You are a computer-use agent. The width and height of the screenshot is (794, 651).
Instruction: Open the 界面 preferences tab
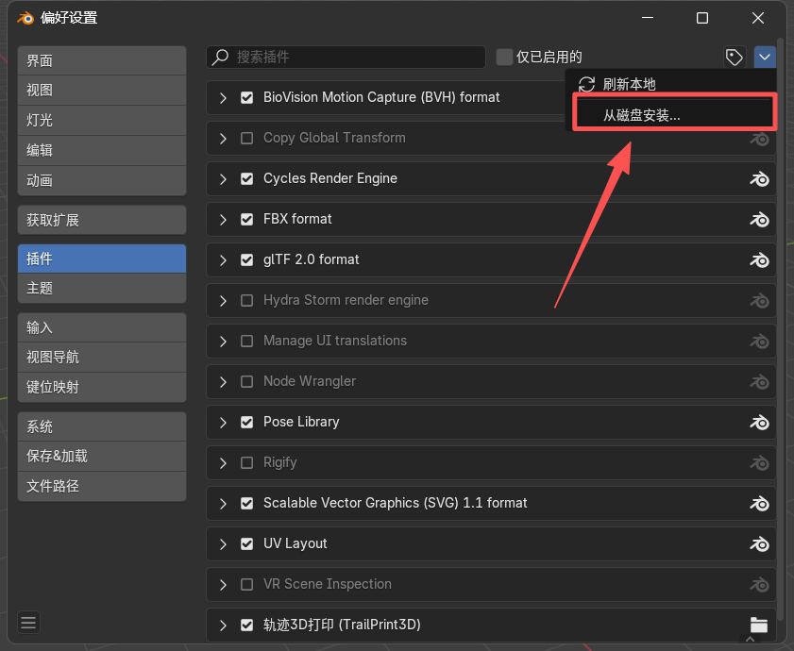tap(102, 60)
